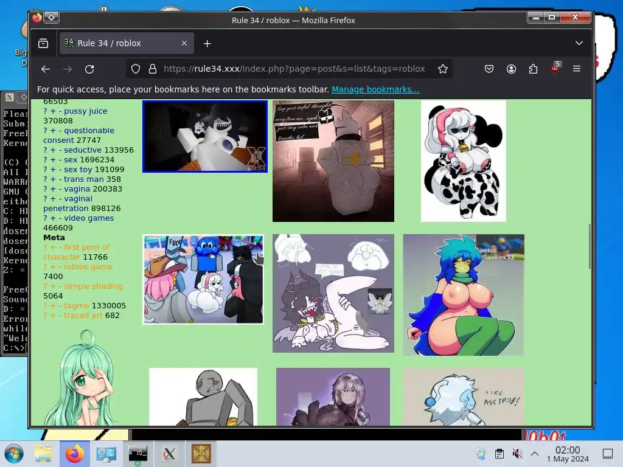Click the X application taskbar icon
623x467 pixels.
click(169, 454)
